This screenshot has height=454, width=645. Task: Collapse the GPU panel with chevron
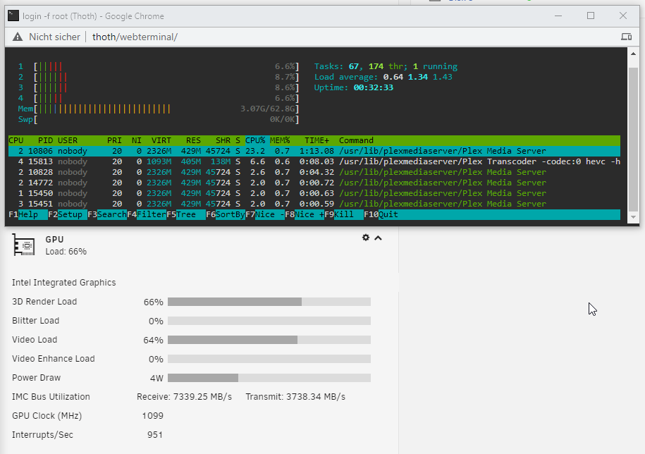(x=379, y=238)
